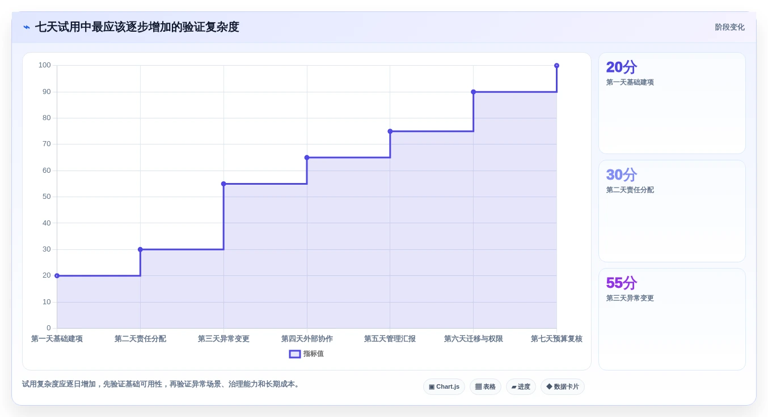
Task: Click the data point at 第六天迁移与权限
Action: click(x=473, y=92)
